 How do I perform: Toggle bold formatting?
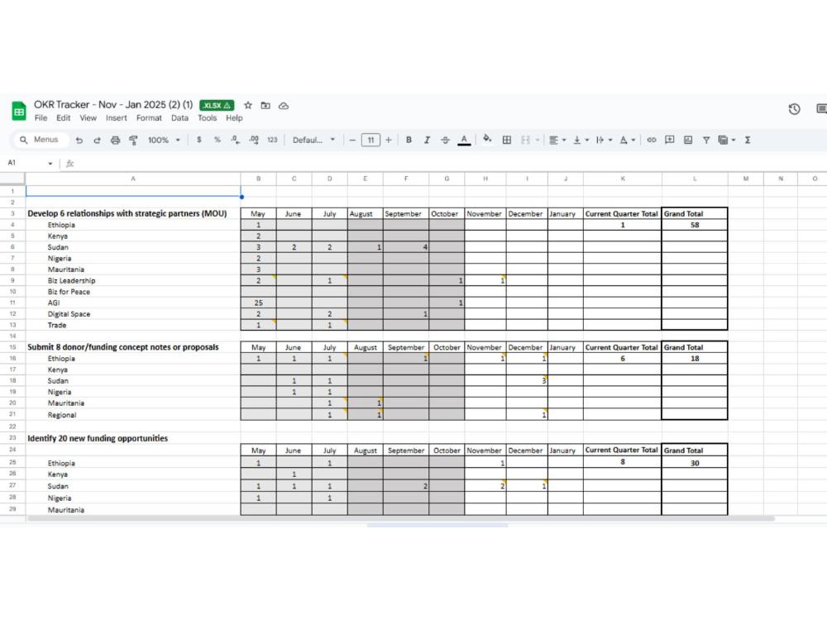click(x=409, y=140)
